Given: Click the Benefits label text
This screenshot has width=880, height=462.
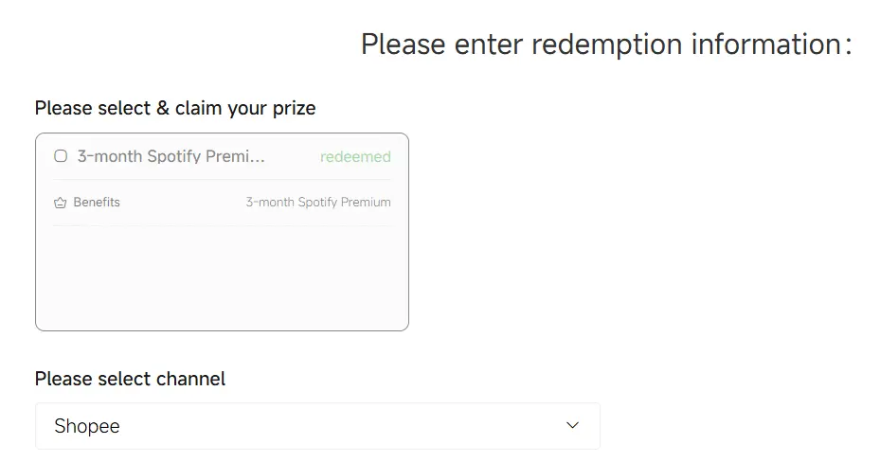Looking at the screenshot, I should (97, 202).
